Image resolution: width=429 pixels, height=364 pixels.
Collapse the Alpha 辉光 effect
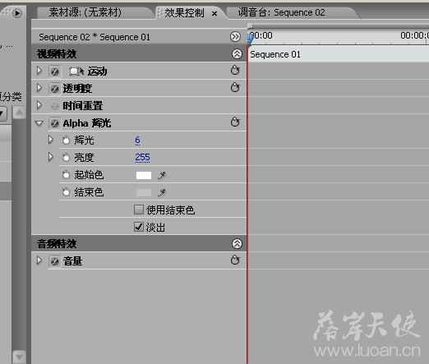click(39, 123)
